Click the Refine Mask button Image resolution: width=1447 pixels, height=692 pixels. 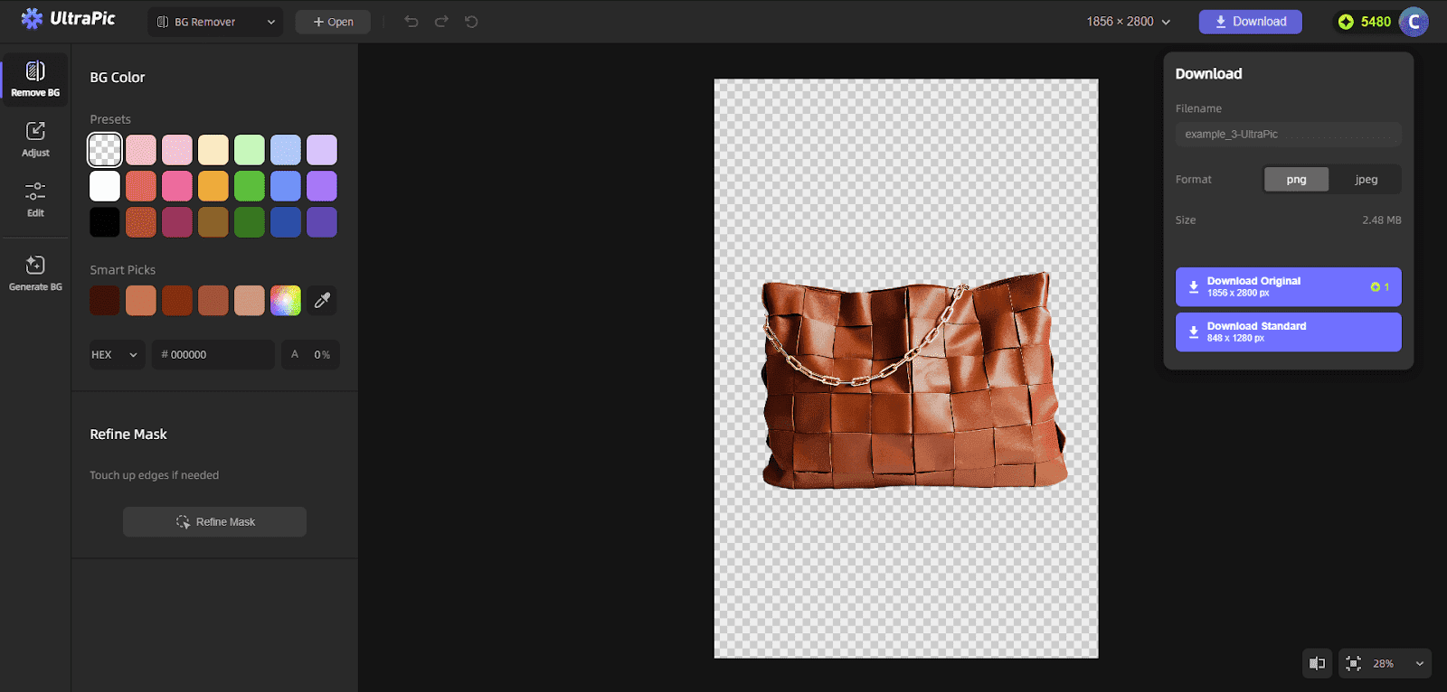[214, 522]
